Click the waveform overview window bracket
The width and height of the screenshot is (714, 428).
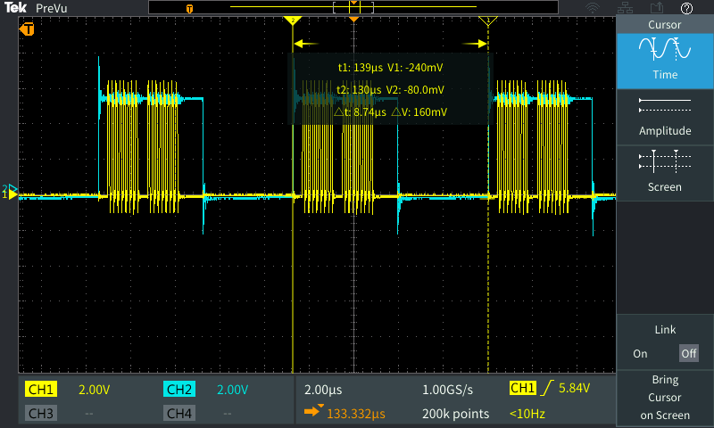[x=353, y=7]
